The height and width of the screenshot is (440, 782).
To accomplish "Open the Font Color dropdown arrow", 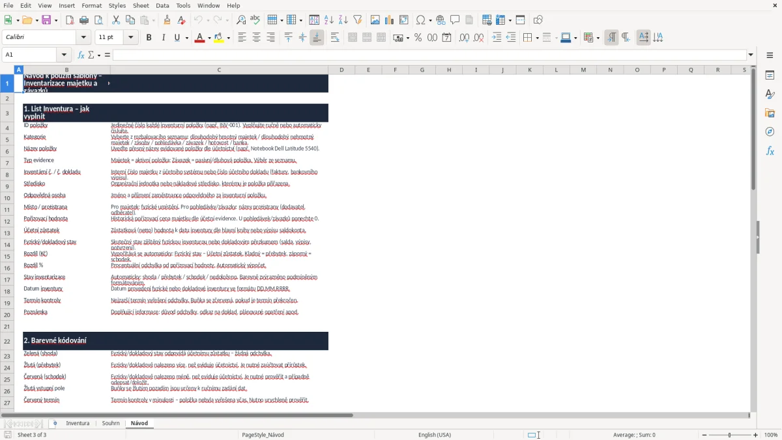I will pyautogui.click(x=209, y=38).
